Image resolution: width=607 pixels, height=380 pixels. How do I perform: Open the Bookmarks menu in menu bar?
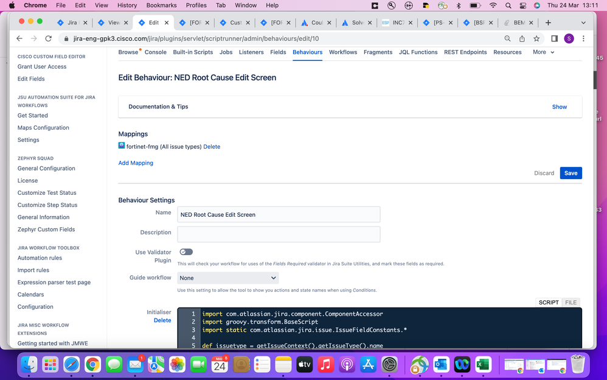161,5
